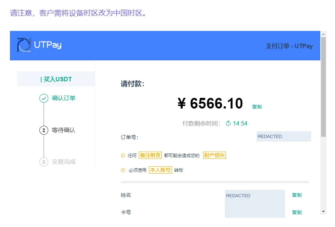335x227 pixels.
Task: Click the 付款剩余时间 label
Action: [x=201, y=123]
